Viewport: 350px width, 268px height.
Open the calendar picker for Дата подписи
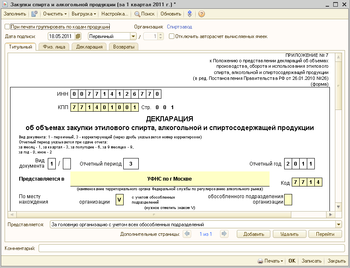pyautogui.click(x=78, y=36)
